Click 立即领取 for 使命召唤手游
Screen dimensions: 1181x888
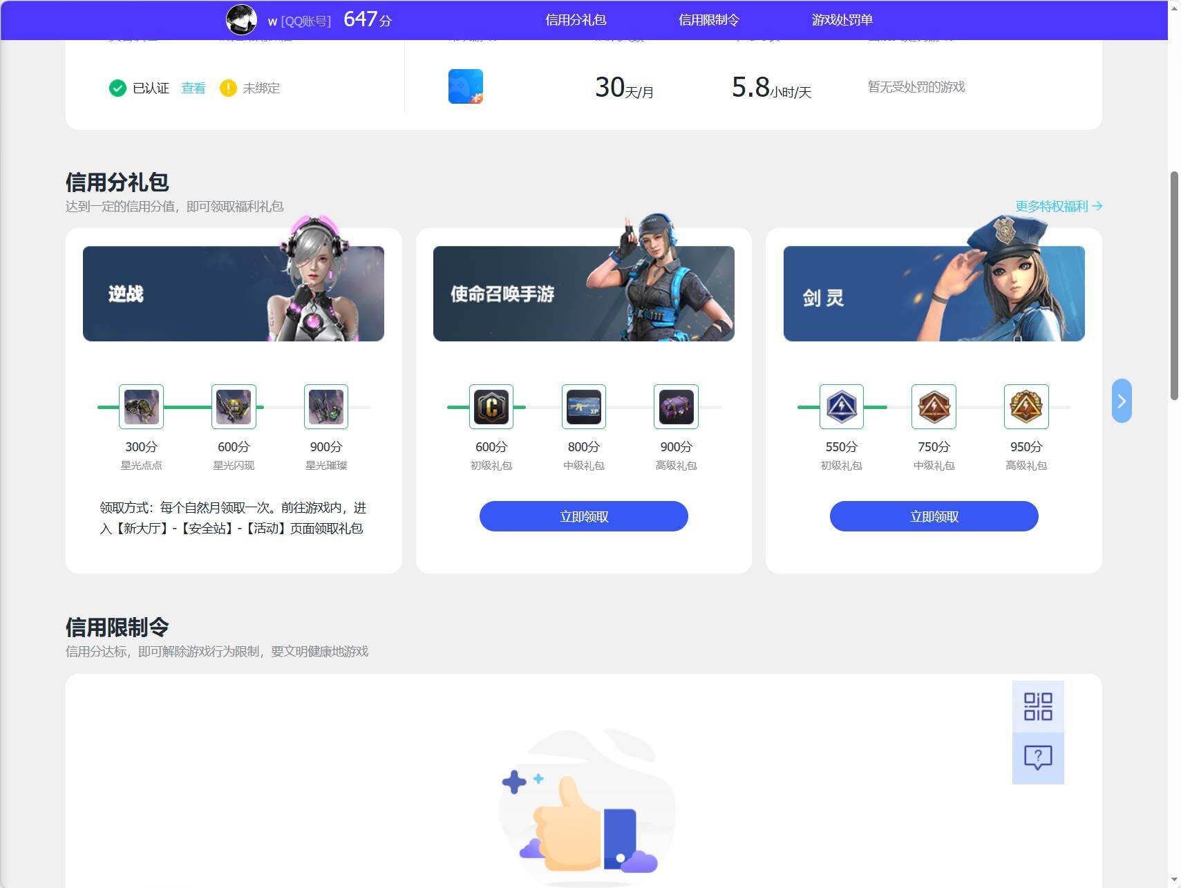coord(584,516)
